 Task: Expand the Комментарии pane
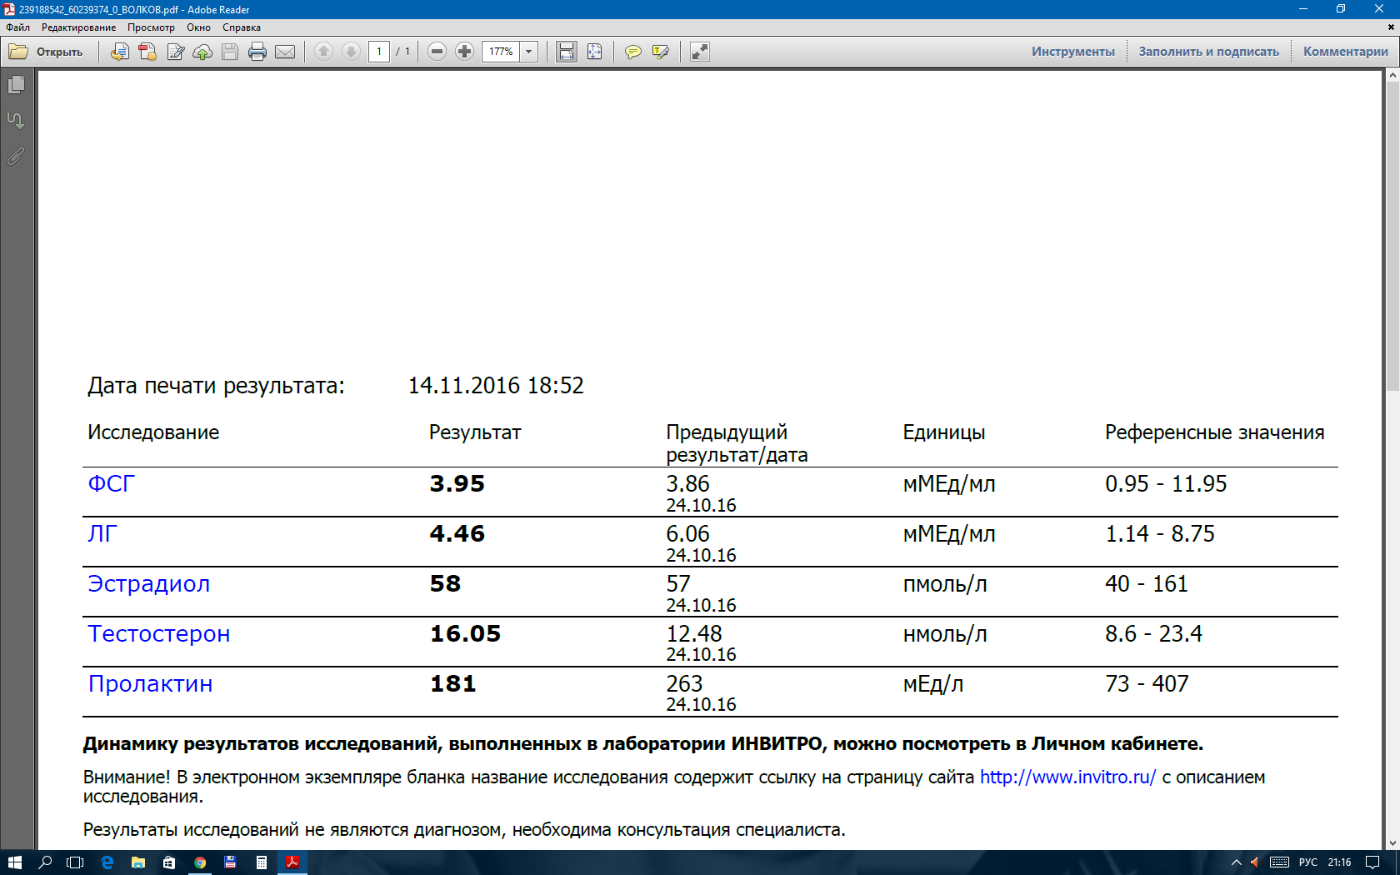[x=1345, y=52]
